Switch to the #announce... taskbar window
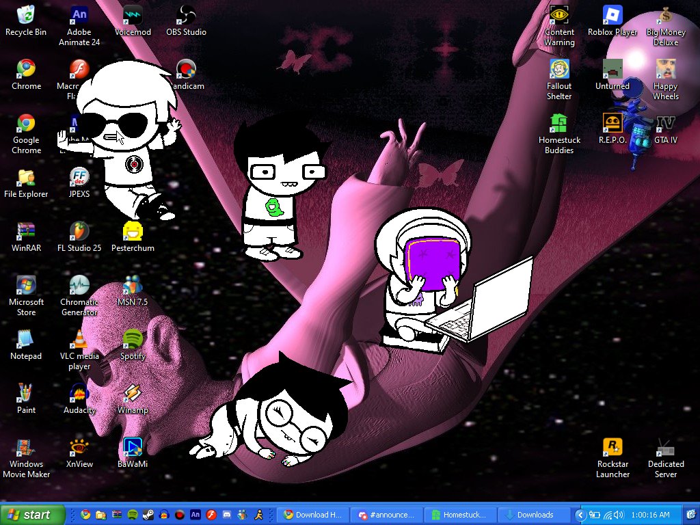The width and height of the screenshot is (700, 525). [x=387, y=515]
